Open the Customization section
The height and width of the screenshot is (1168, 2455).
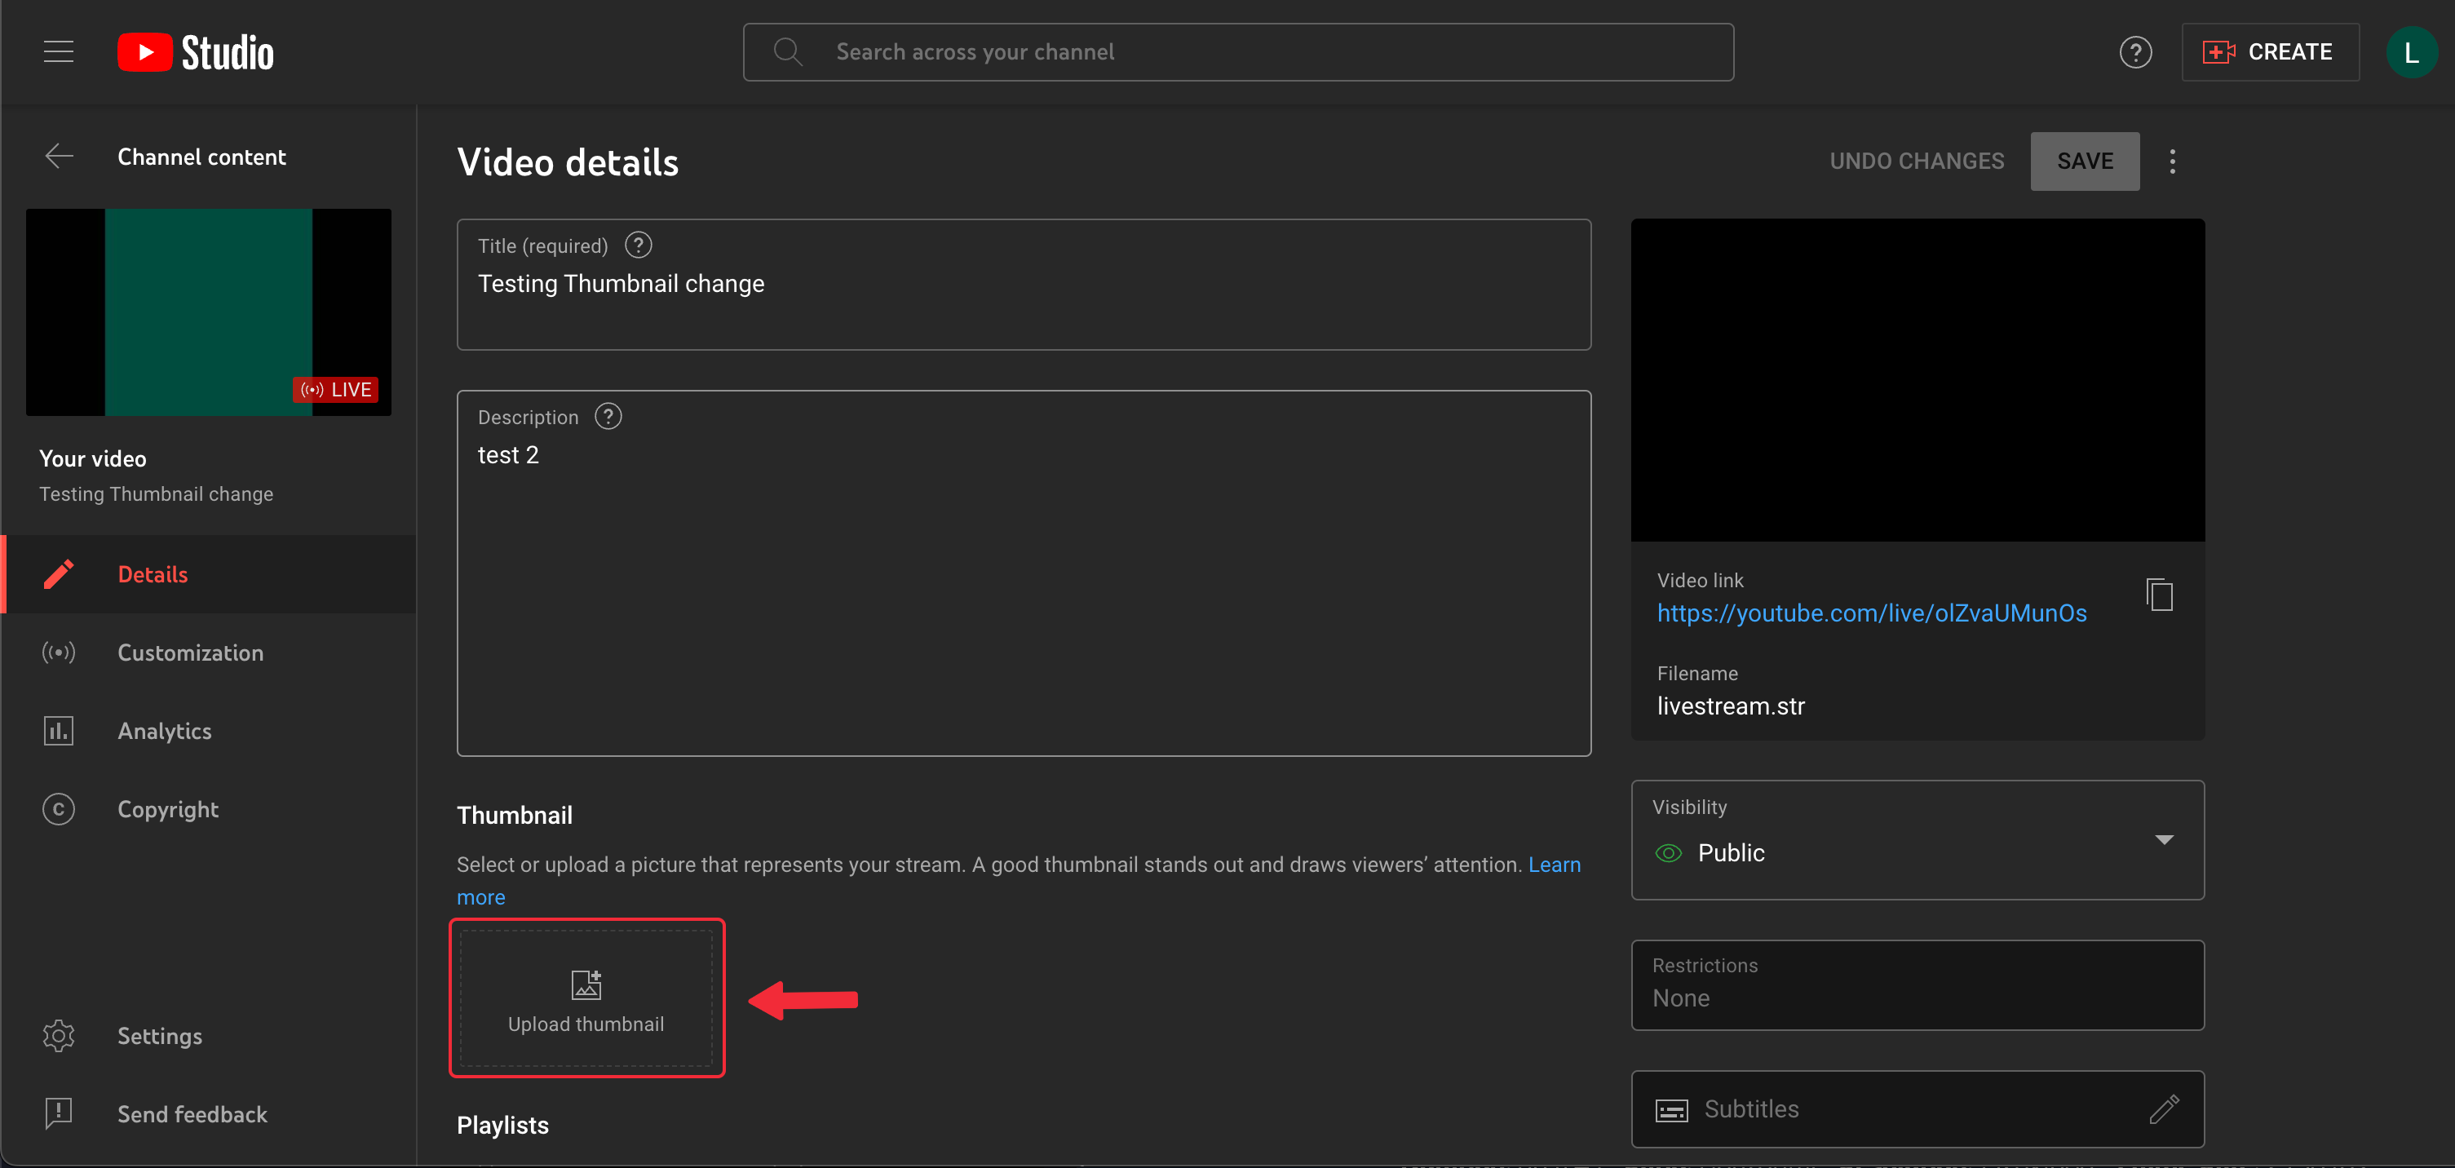[190, 653]
